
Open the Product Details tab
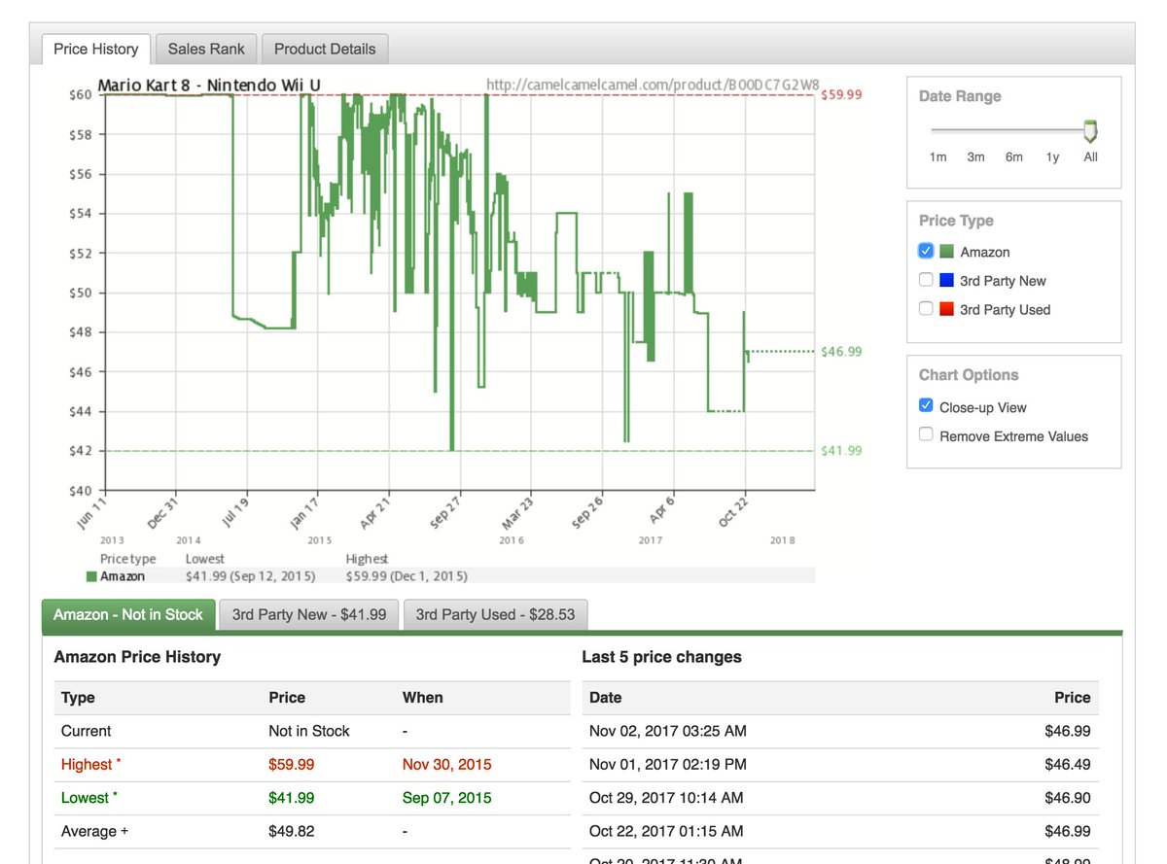pos(325,49)
